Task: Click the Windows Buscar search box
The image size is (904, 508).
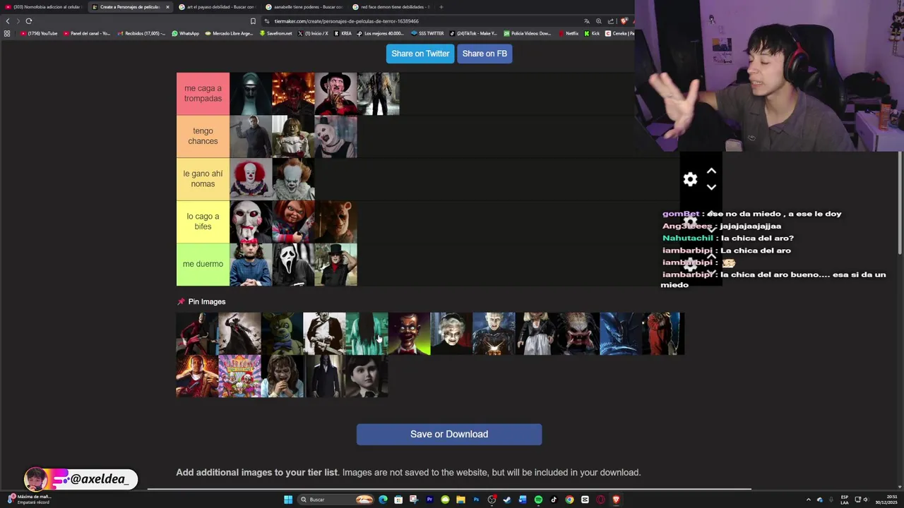Action: [335, 500]
